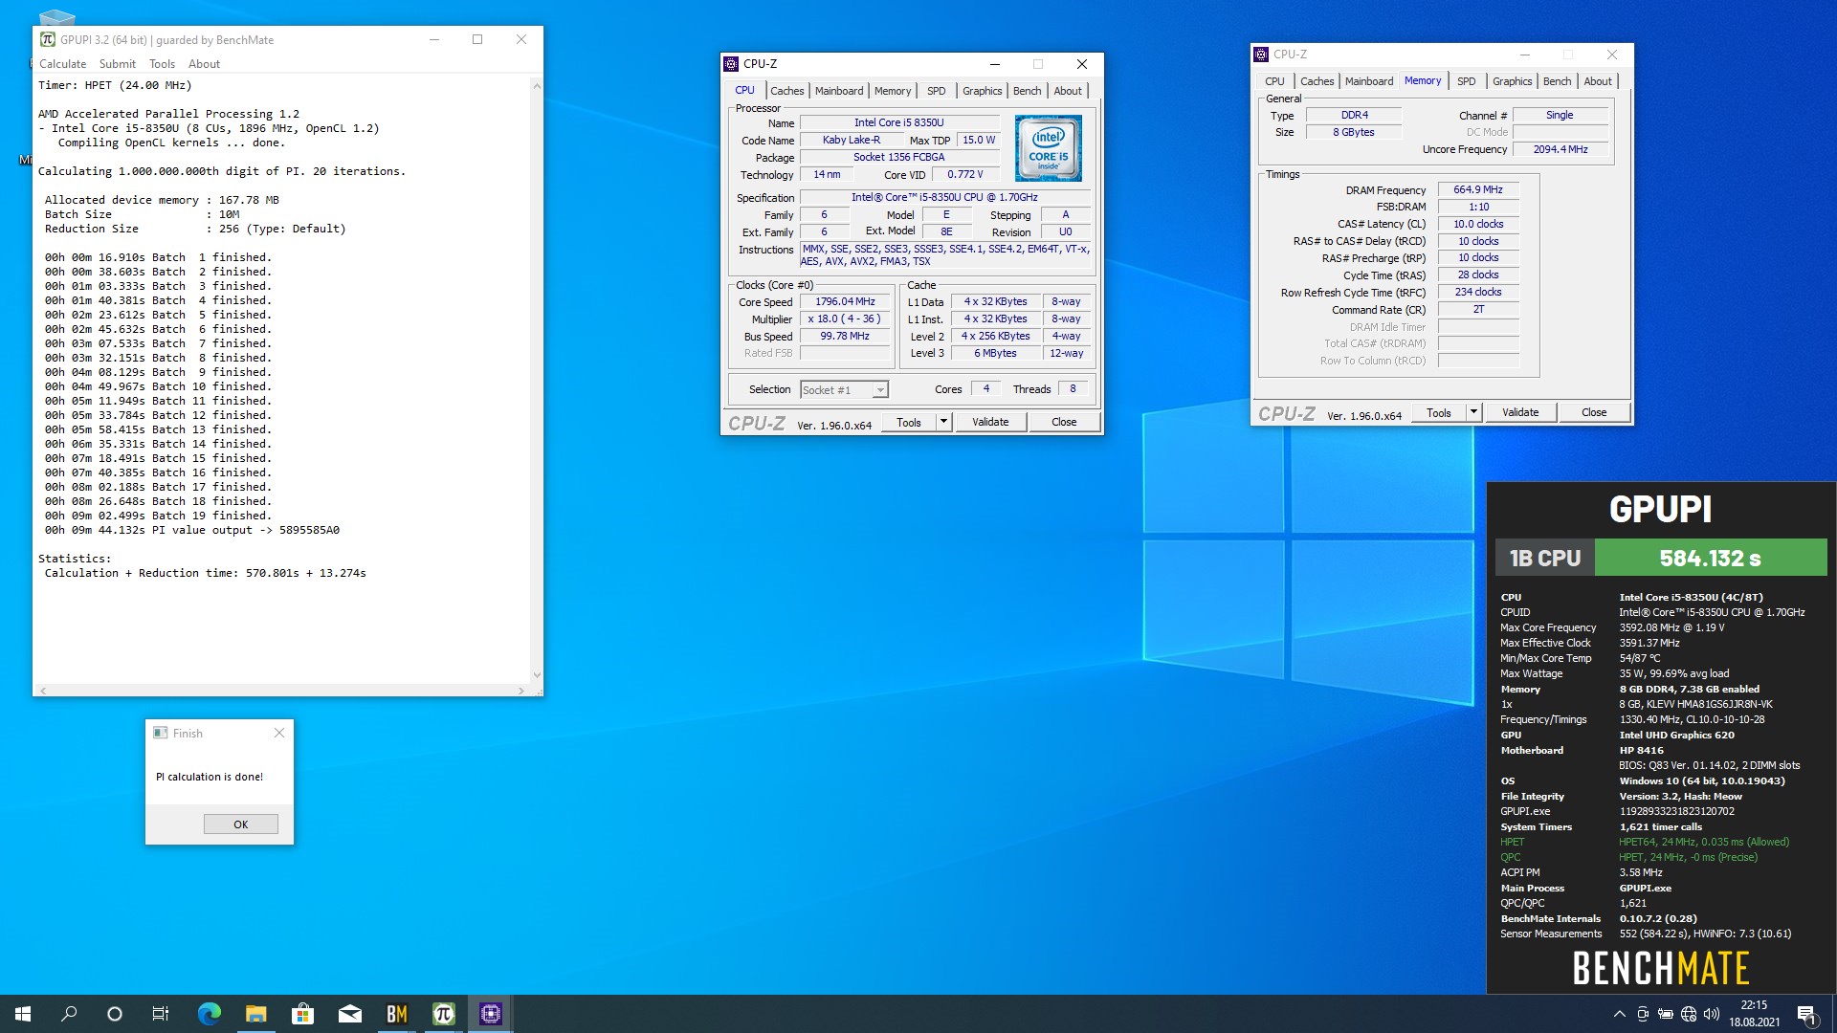Switch to Mainboard tab in CPU-Z CPU window
The image size is (1837, 1033).
(839, 91)
